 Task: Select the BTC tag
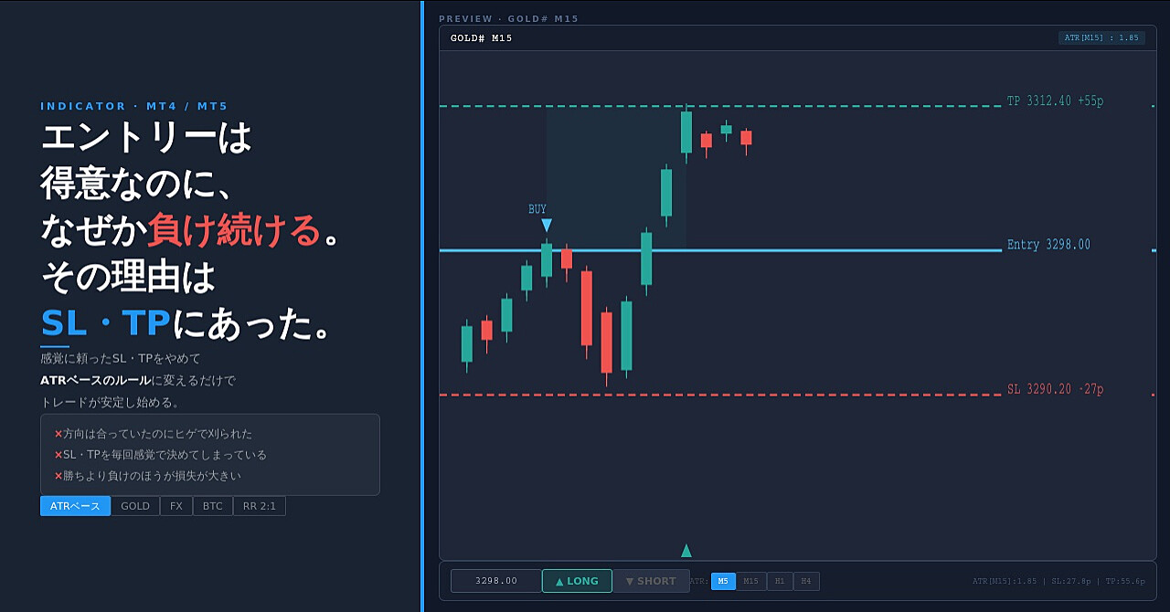pos(213,506)
